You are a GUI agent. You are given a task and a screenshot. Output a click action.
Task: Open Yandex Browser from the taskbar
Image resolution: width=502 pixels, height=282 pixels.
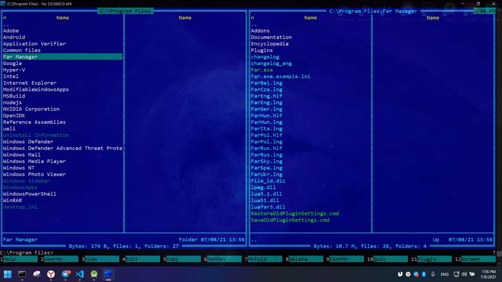click(51, 274)
